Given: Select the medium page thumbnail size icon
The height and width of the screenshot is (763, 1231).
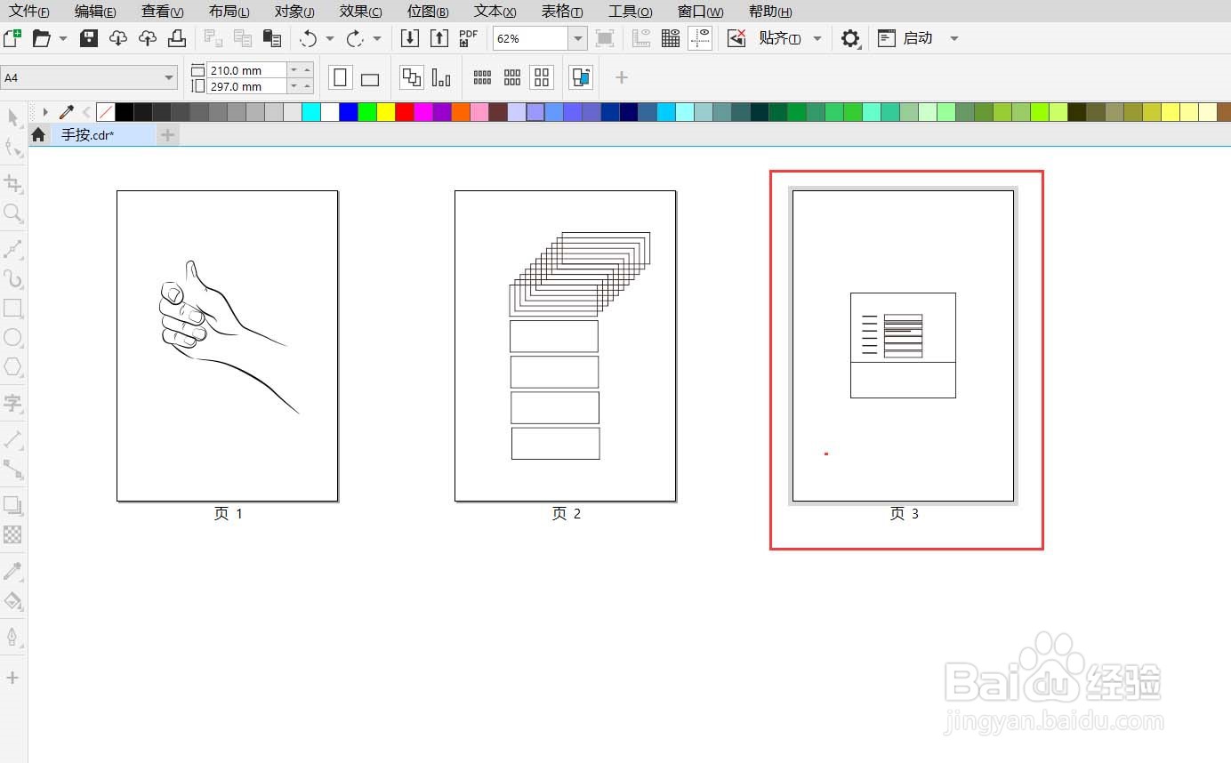Looking at the screenshot, I should [x=512, y=77].
